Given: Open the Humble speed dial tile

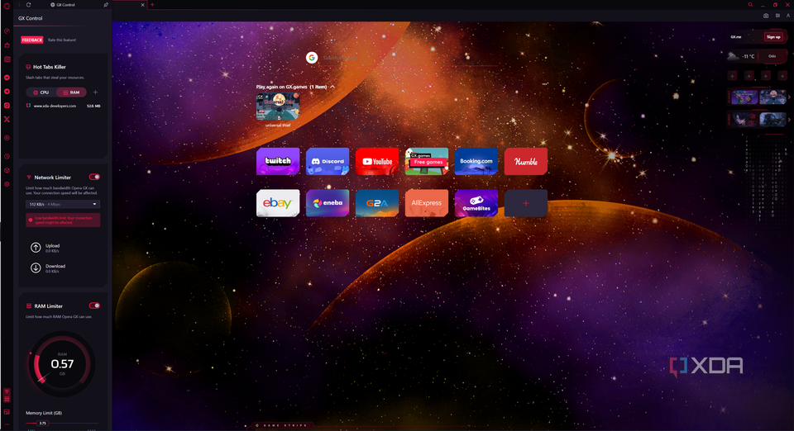Looking at the screenshot, I should click(526, 161).
